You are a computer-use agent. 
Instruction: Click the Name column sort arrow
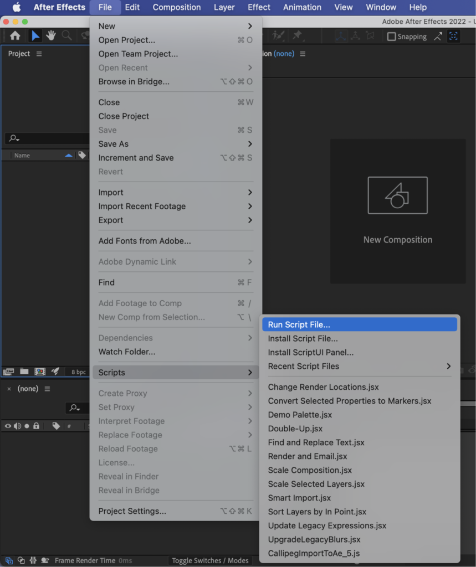point(68,156)
